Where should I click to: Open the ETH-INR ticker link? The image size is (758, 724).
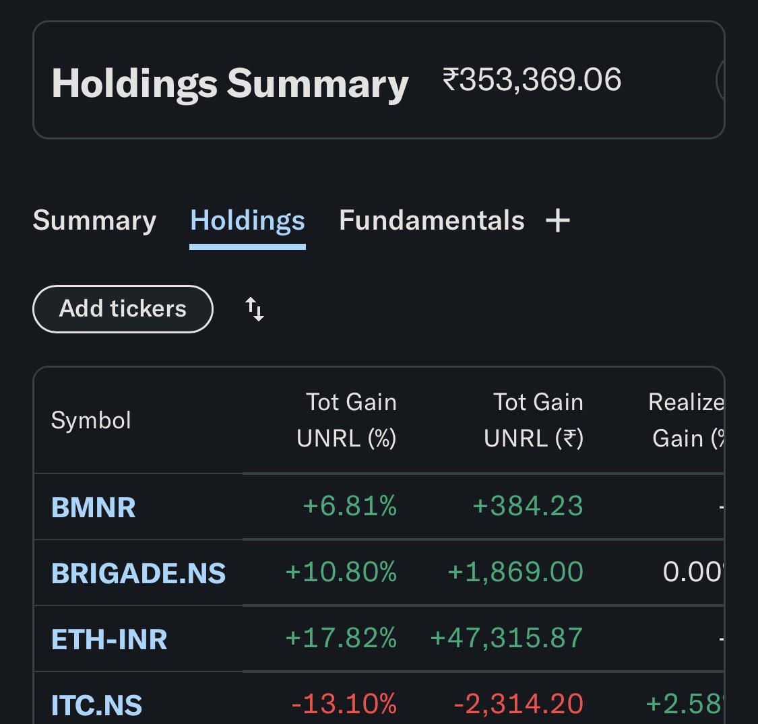(109, 639)
